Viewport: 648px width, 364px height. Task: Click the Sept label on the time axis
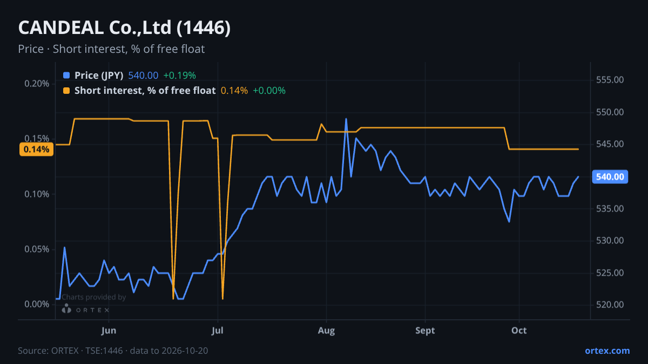coord(425,331)
